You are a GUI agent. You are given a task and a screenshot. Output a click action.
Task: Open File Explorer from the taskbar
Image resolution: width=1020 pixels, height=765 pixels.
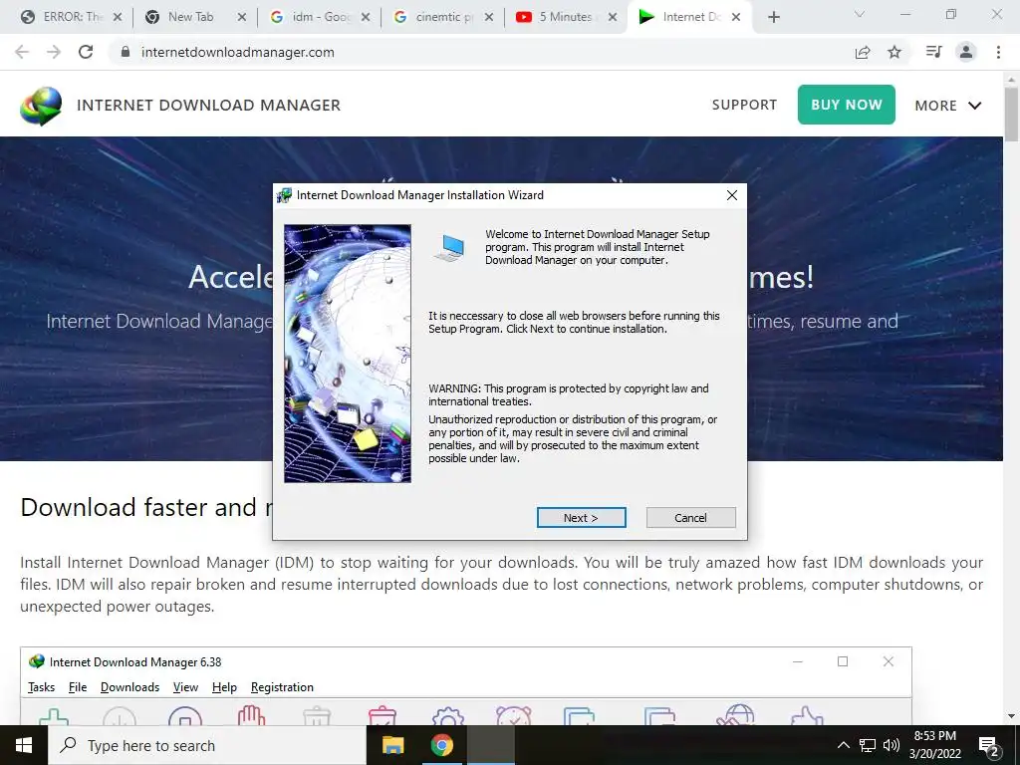392,745
